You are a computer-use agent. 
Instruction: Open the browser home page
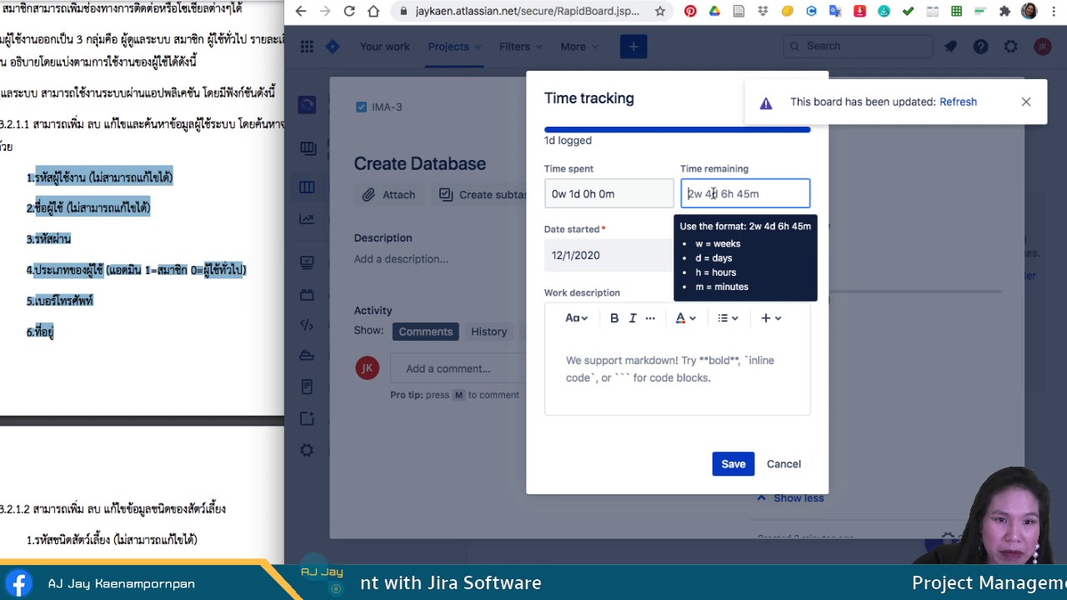click(373, 12)
